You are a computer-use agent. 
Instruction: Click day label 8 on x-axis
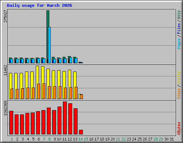(x=49, y=139)
